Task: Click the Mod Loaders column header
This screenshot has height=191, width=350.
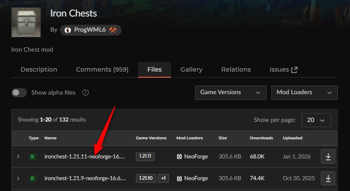Action: click(x=189, y=138)
